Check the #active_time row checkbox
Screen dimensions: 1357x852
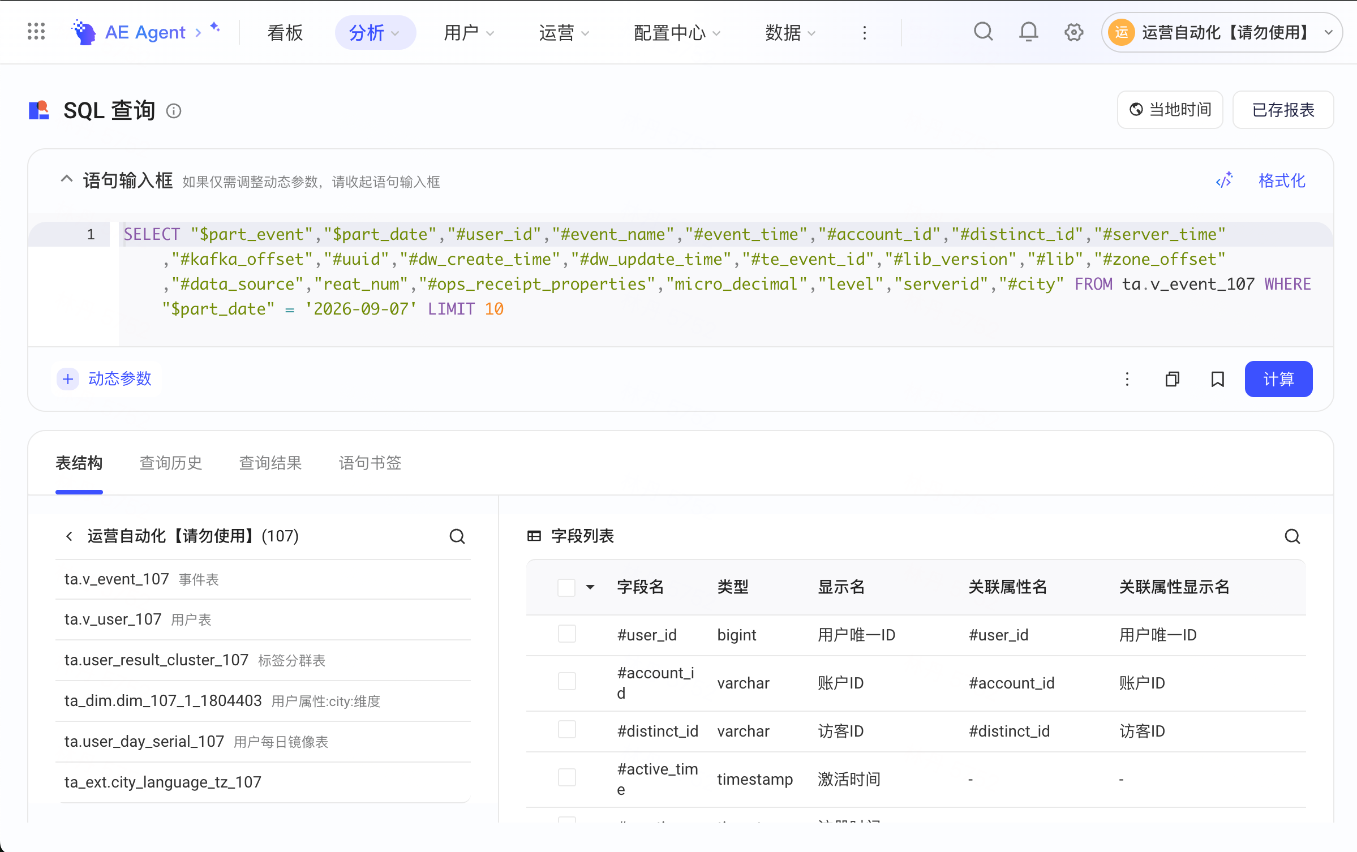(566, 777)
